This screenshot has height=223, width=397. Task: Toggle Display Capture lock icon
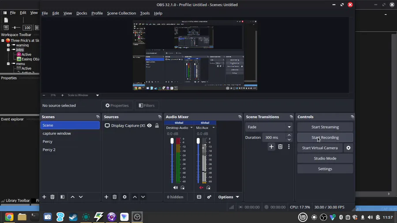click(157, 125)
